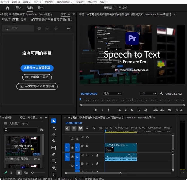The width and height of the screenshot is (187, 180).
Task: Toggle Snap in timeline
Action: (74, 128)
